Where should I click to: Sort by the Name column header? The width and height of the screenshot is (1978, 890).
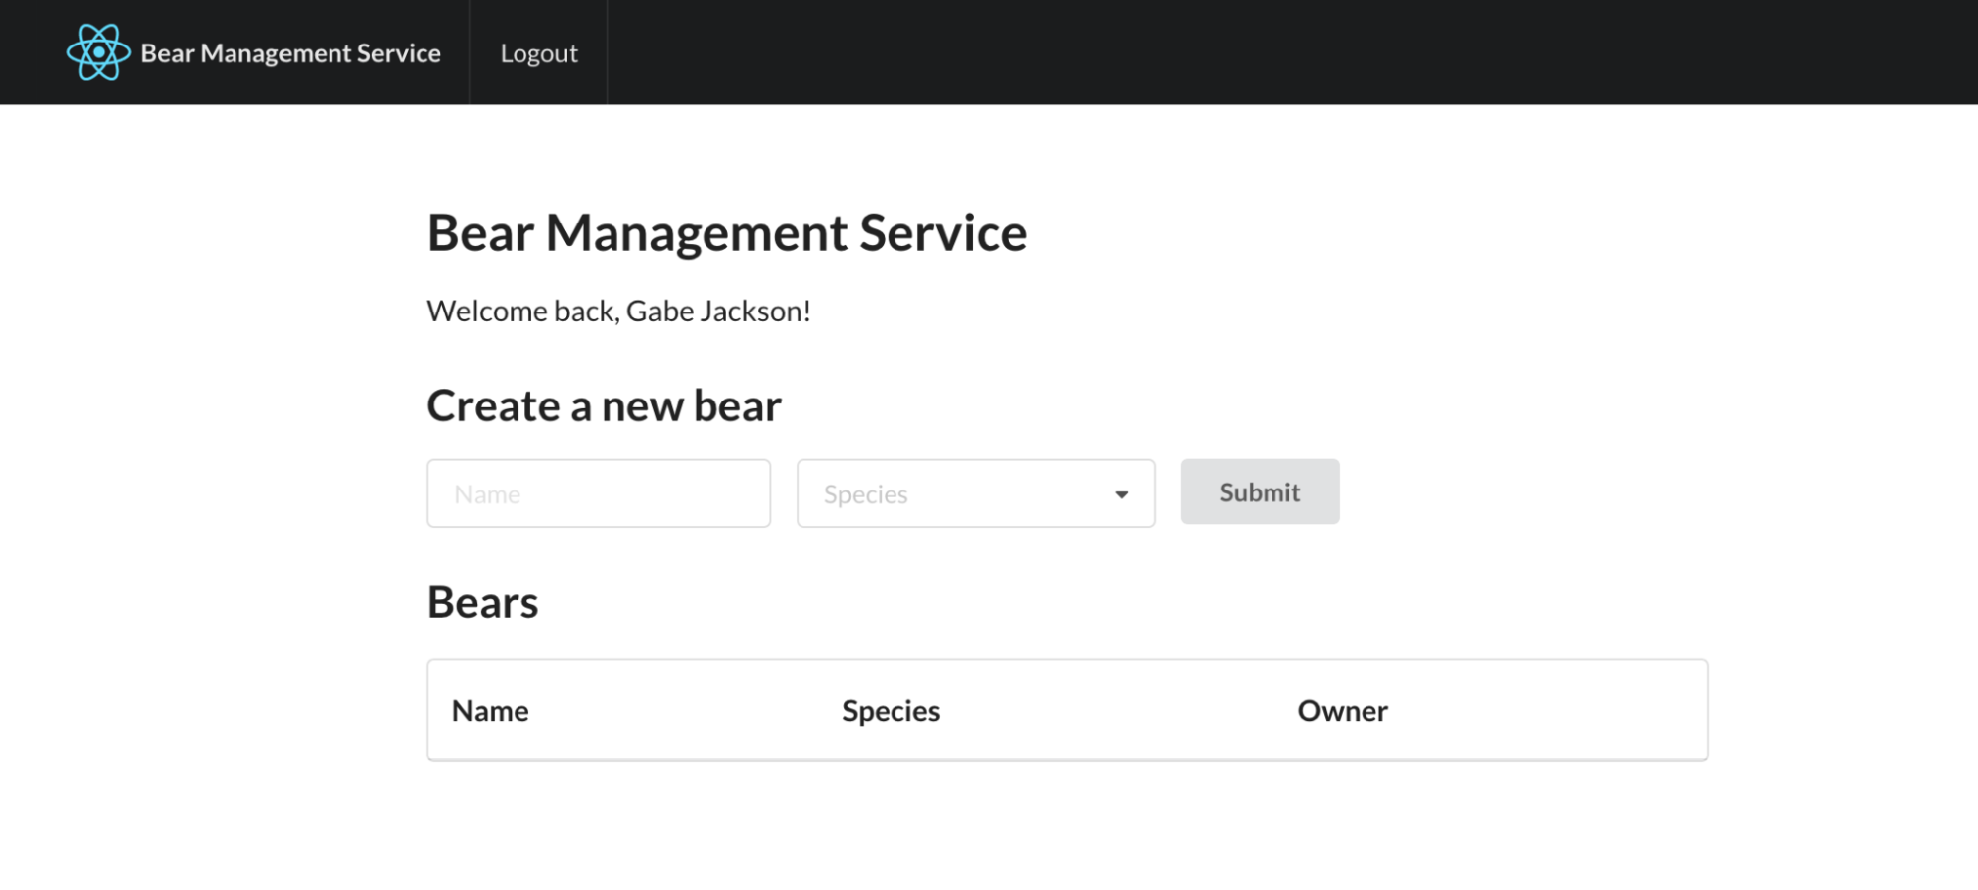coord(491,711)
